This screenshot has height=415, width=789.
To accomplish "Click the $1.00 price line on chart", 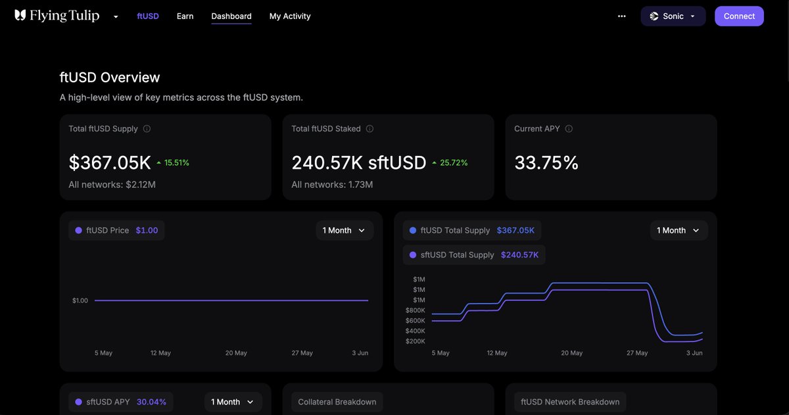I will click(x=231, y=301).
